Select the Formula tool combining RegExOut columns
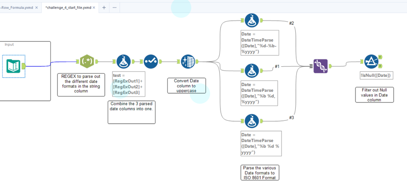The width and height of the screenshot is (407, 181). [123, 61]
